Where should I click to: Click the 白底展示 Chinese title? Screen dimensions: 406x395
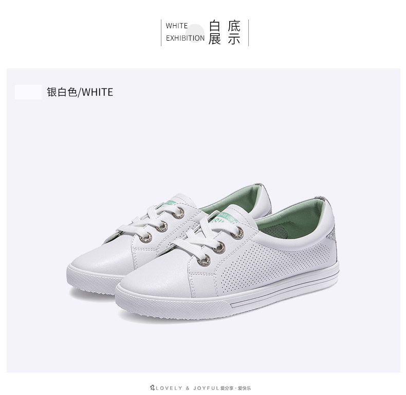tap(225, 32)
